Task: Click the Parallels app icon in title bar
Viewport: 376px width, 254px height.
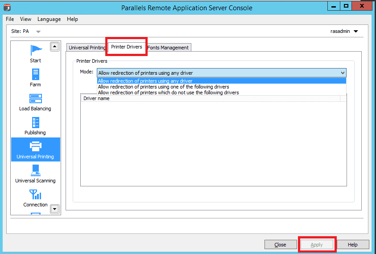Action: point(7,8)
